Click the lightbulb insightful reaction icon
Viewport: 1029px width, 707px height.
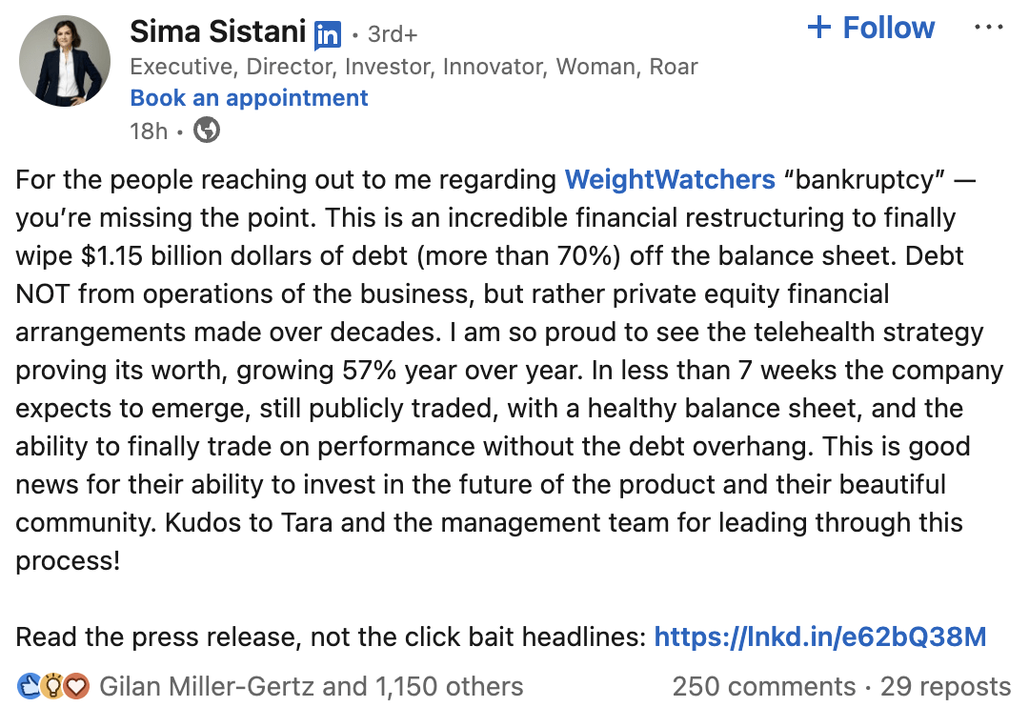[52, 685]
